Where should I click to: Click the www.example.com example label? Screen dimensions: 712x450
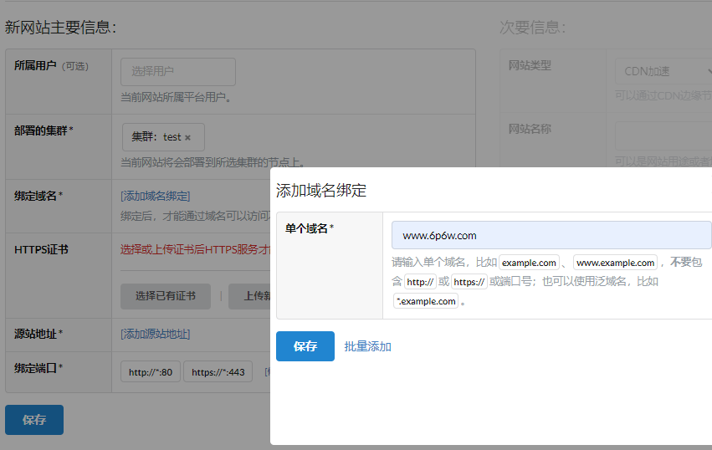(x=615, y=263)
